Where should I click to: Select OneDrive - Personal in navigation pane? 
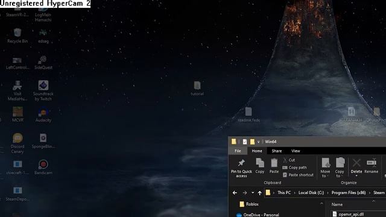click(258, 215)
